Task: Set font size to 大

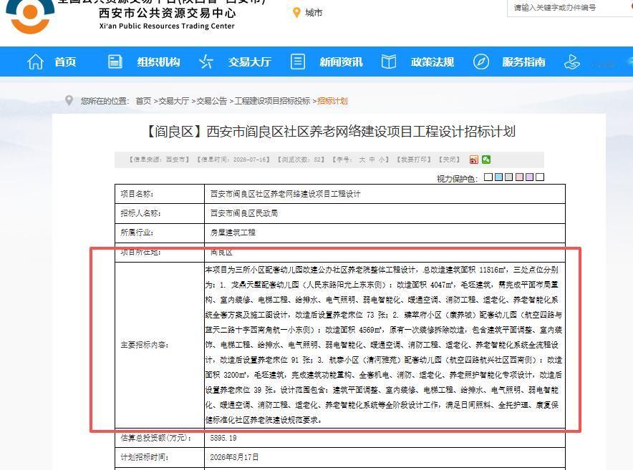Action: (362, 160)
